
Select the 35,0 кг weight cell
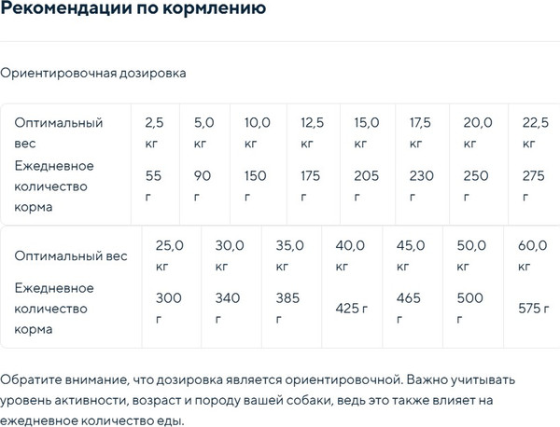click(289, 255)
